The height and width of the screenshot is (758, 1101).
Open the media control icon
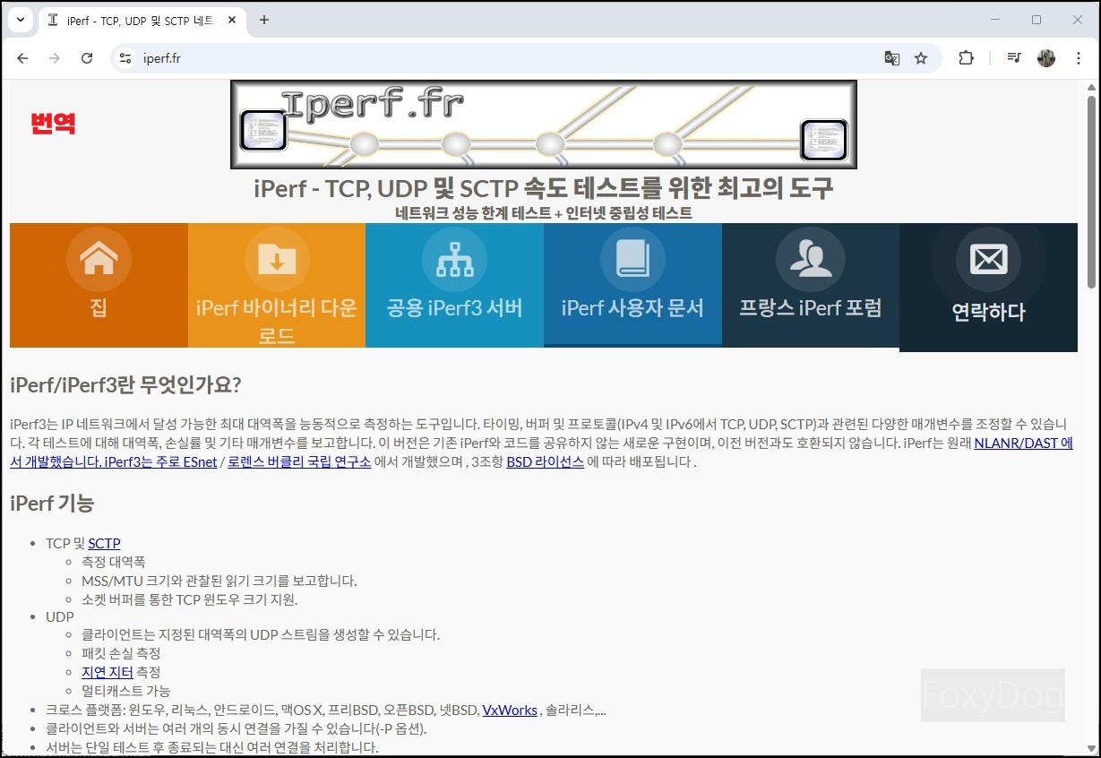tap(1014, 58)
